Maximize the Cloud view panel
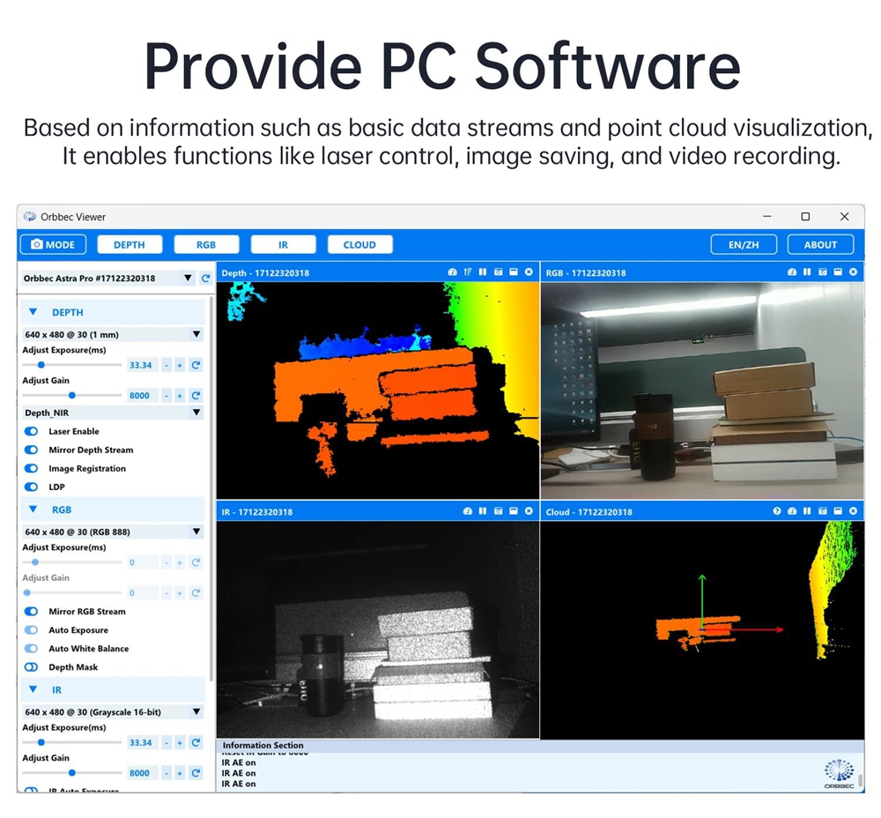 coord(838,511)
